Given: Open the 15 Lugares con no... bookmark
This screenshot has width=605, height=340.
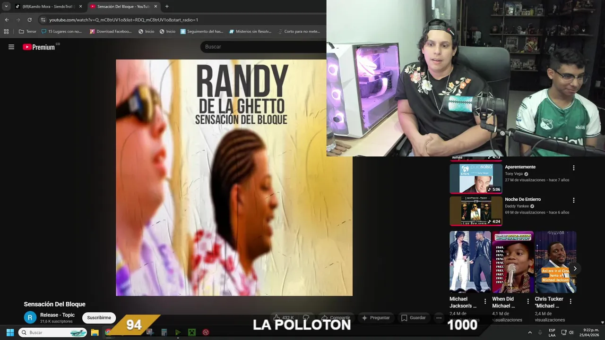Looking at the screenshot, I should [61, 32].
